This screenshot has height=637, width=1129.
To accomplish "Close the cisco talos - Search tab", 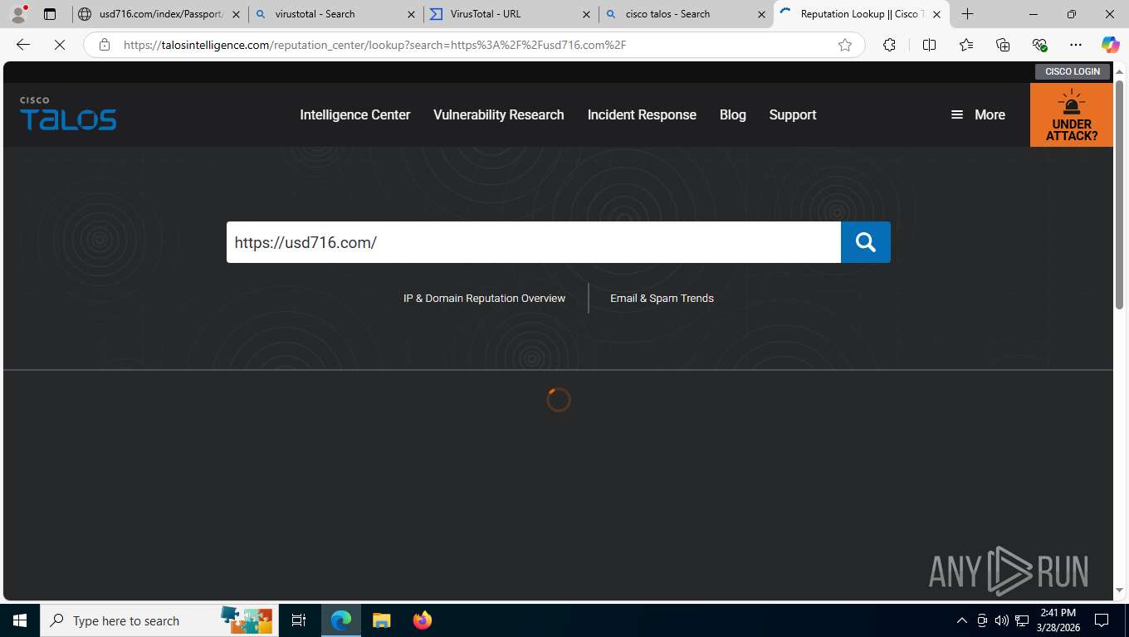I will [761, 14].
